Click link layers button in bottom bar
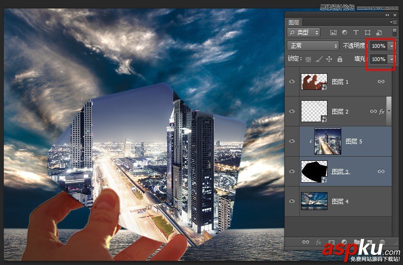Viewport: 403px width, 265px height. point(306,242)
